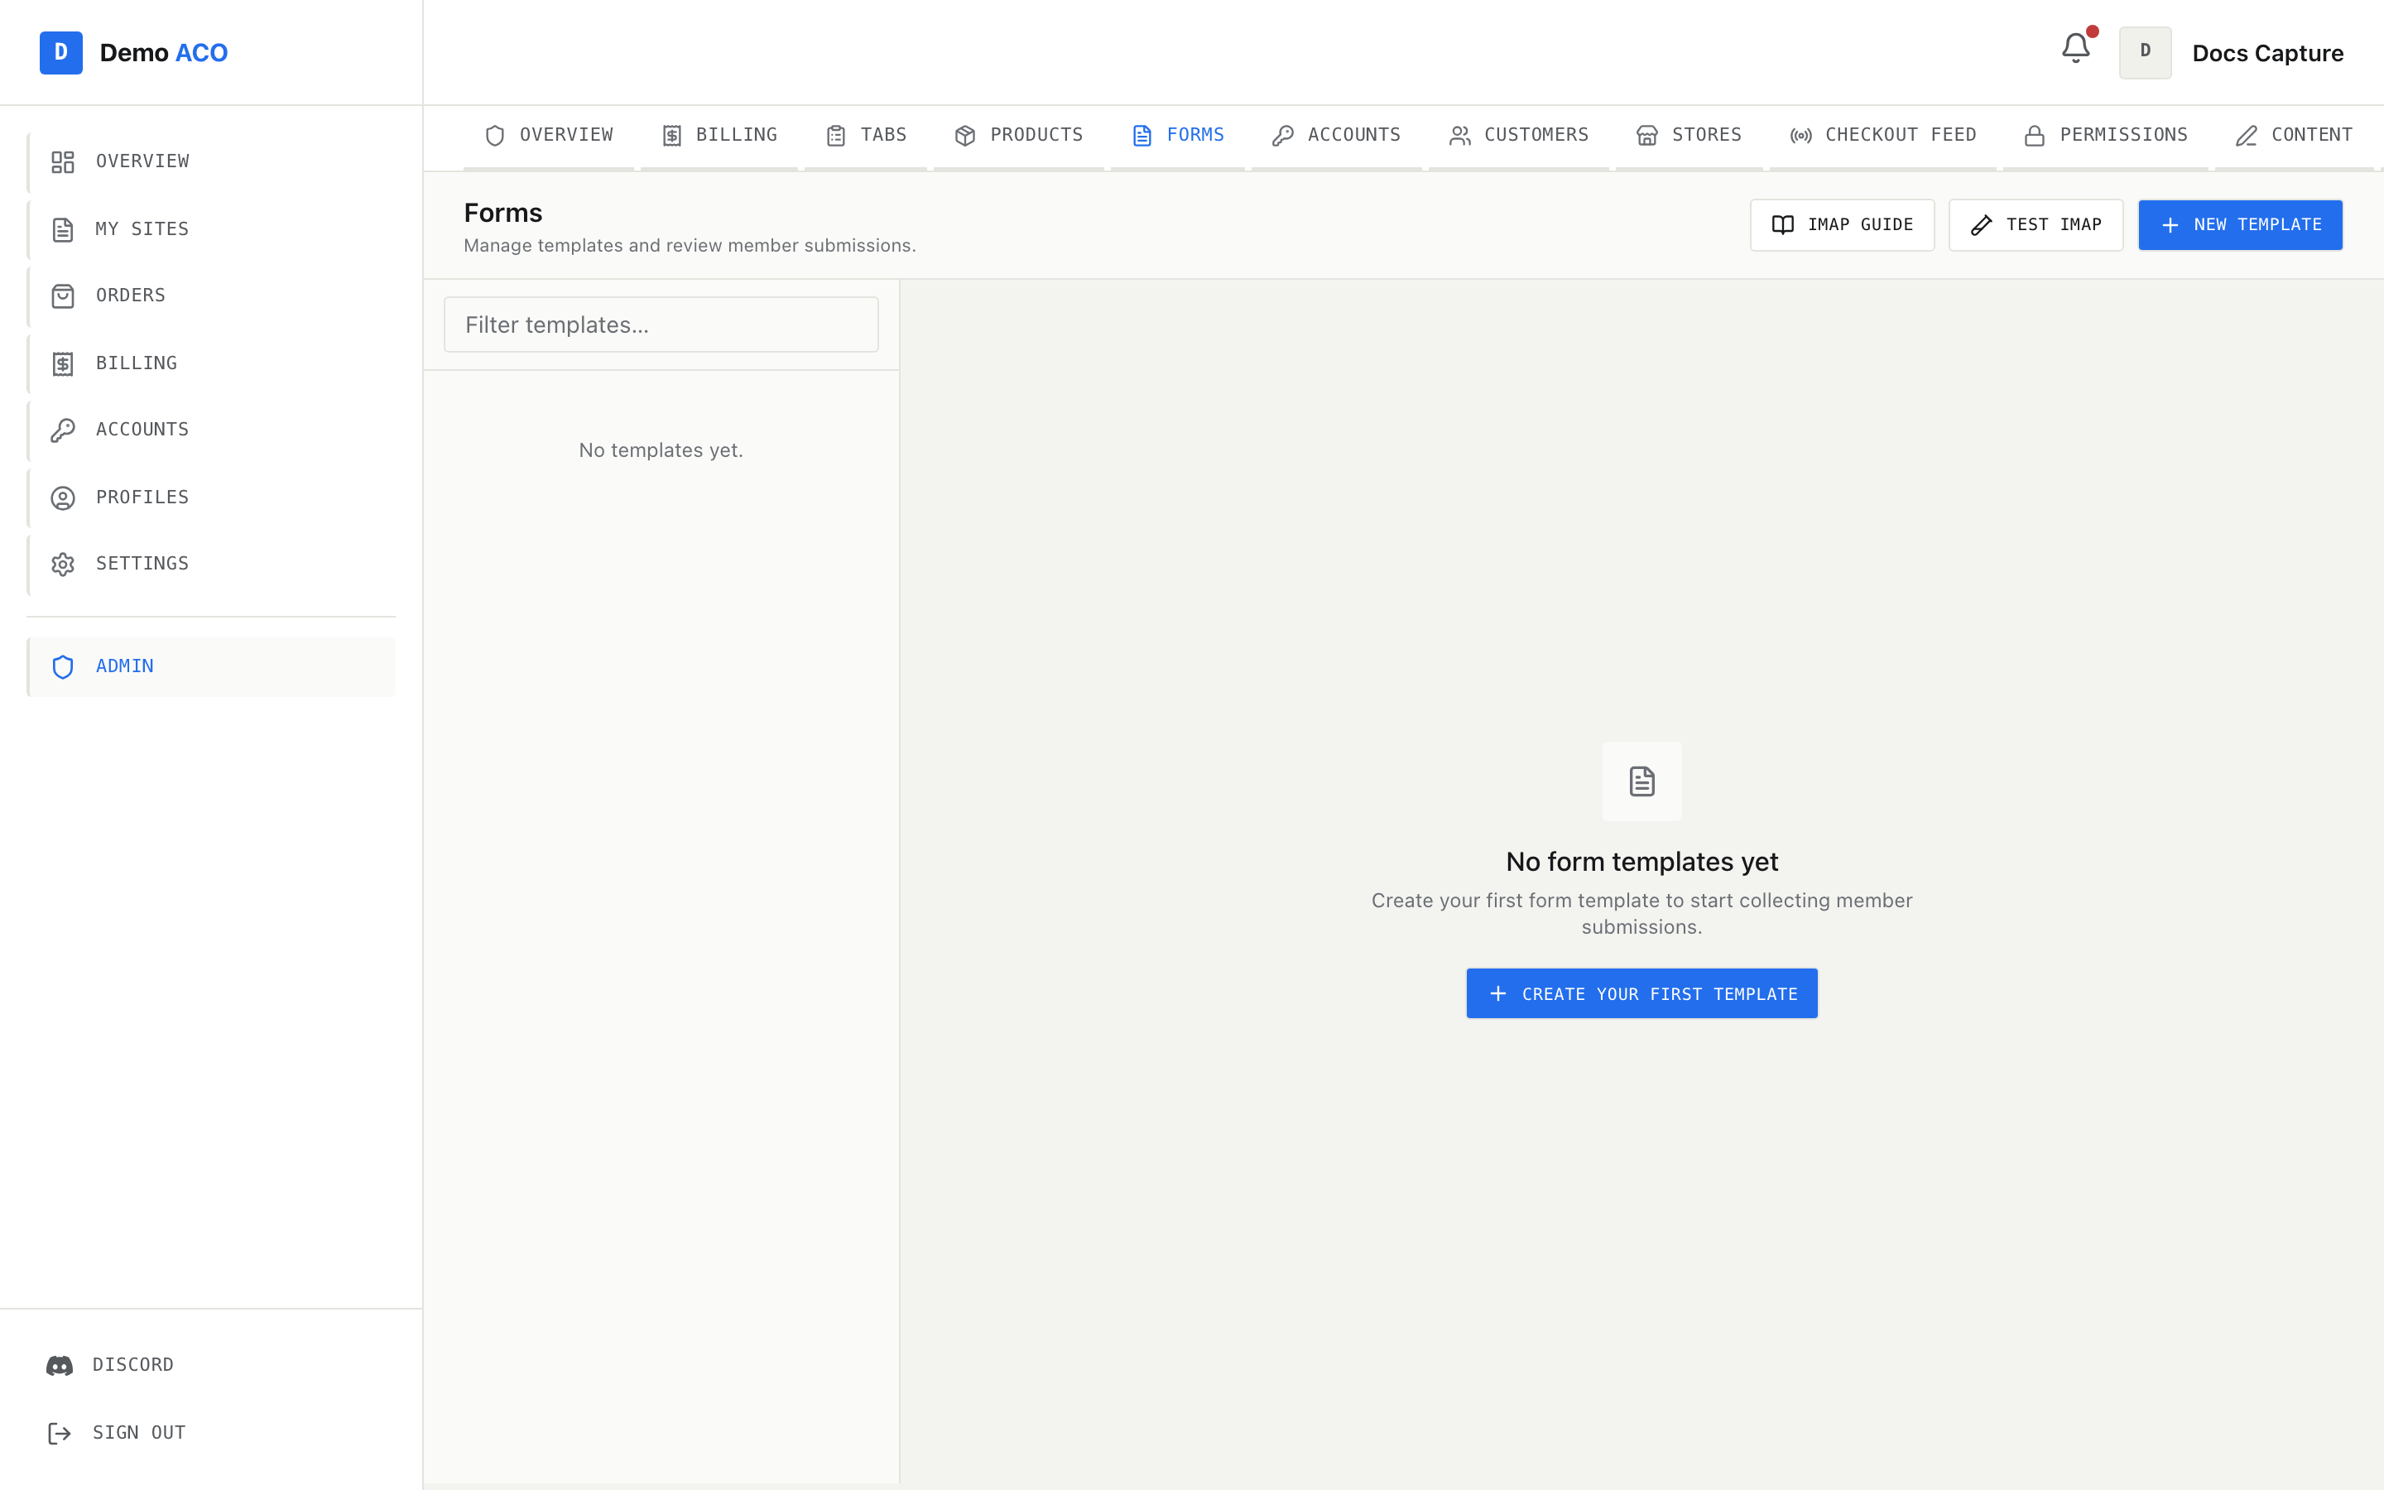
Task: Click the Settings gear icon
Action: coord(63,564)
